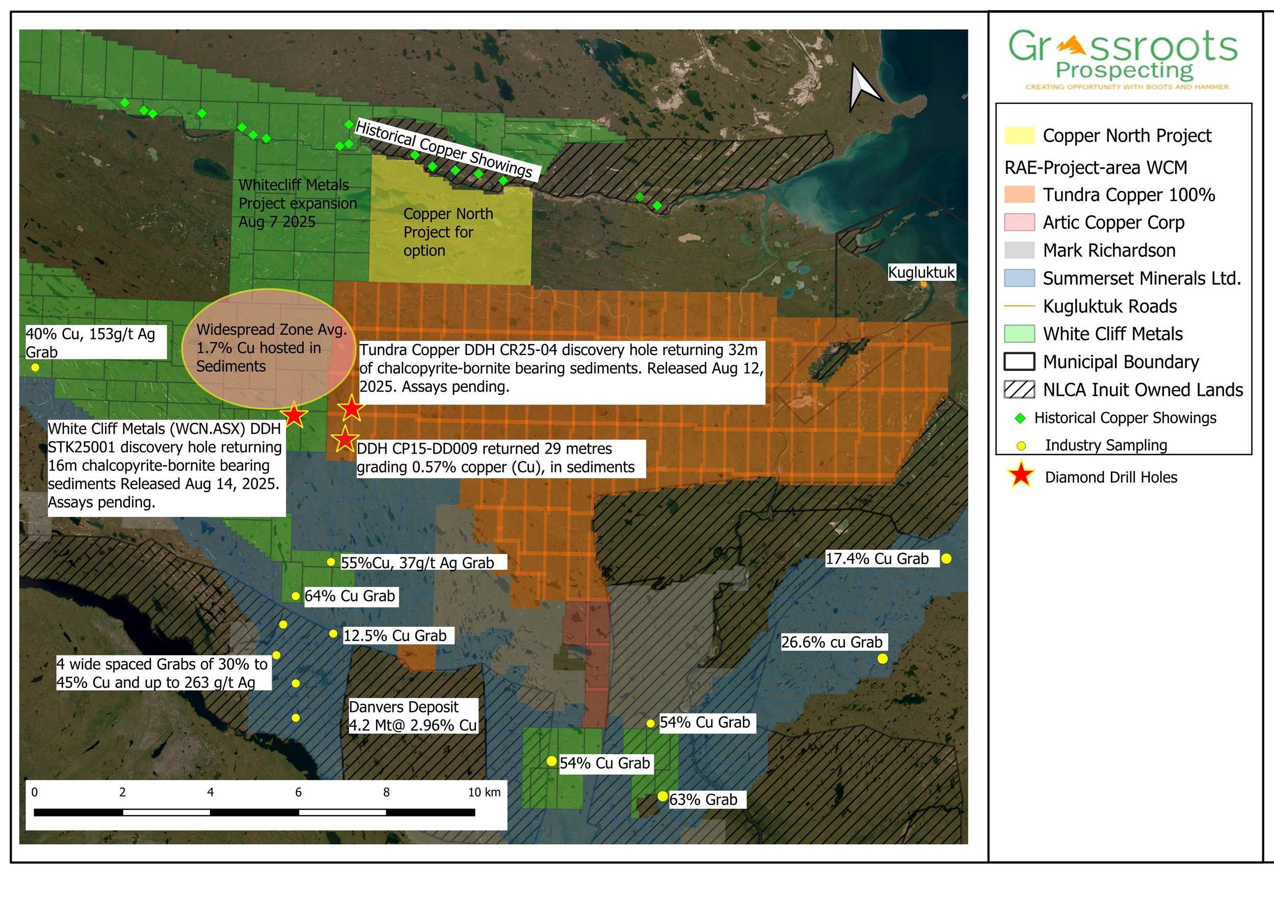This screenshot has height=901, width=1274.
Task: Click the red star near DDH CP15-DD009 label
Action: coord(344,439)
